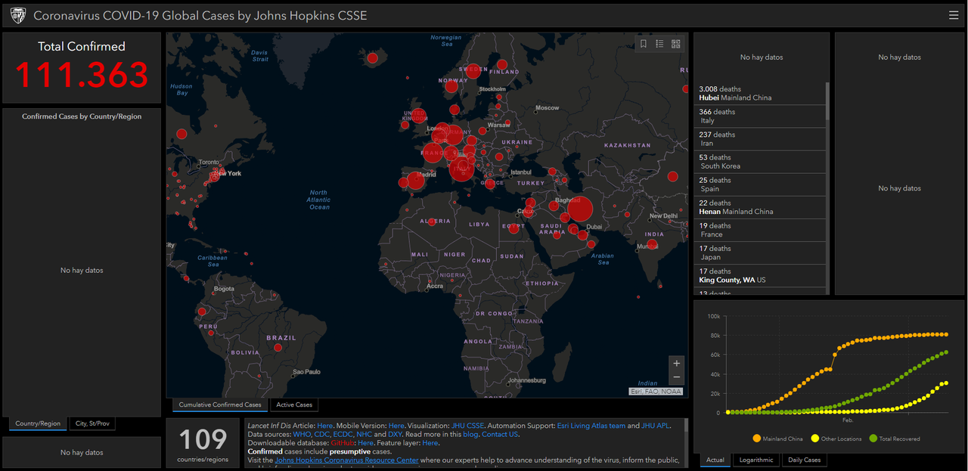The image size is (968, 471).
Task: Select the Italy 366 deaths row
Action: 759,116
